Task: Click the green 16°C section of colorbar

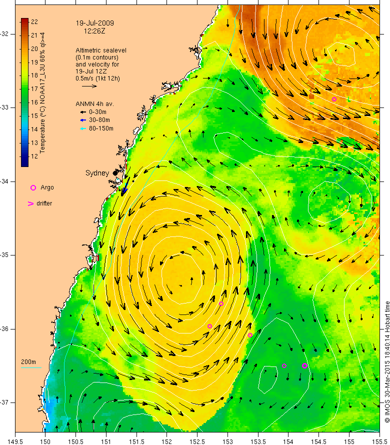Action: click(x=24, y=102)
